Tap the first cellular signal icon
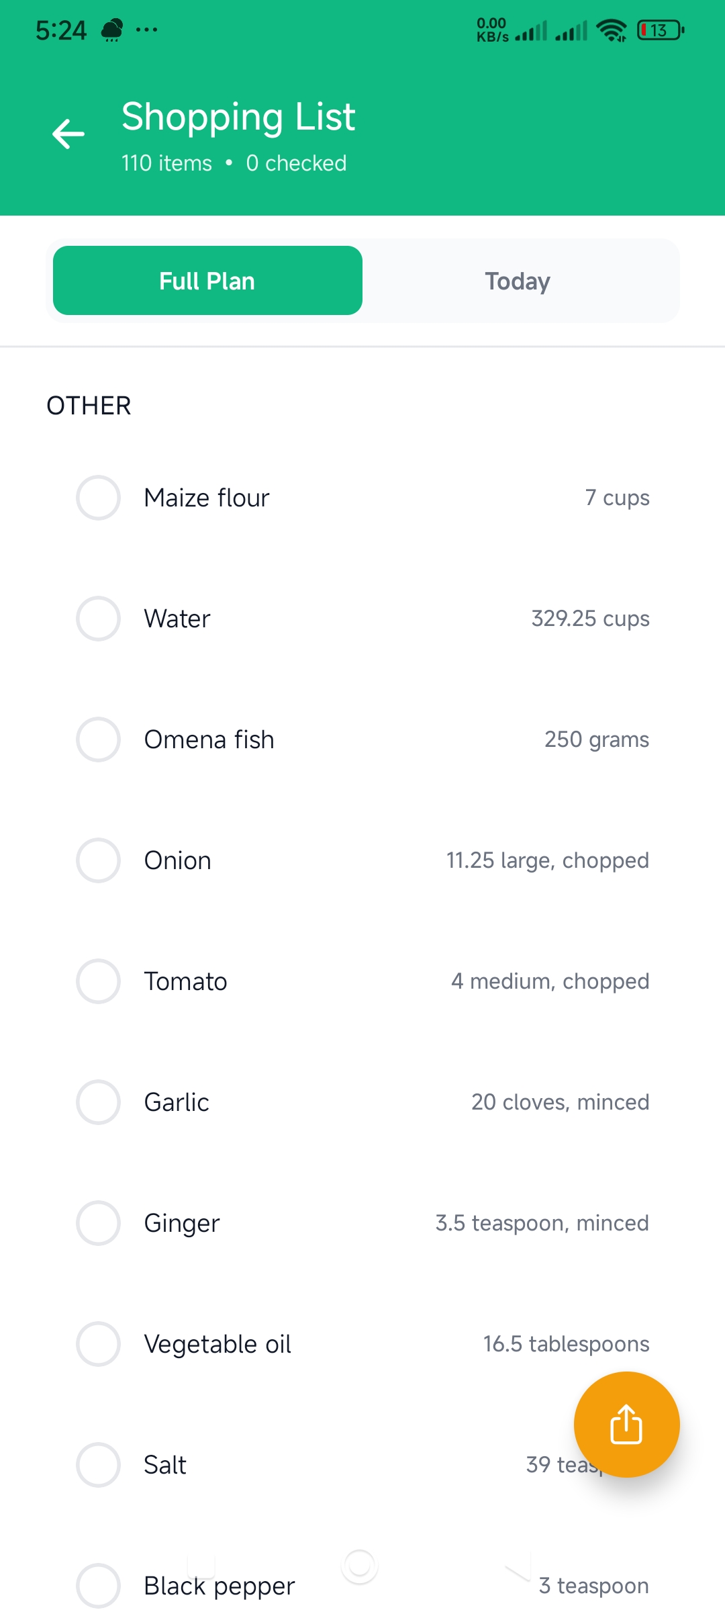The width and height of the screenshot is (725, 1612). coord(531,31)
